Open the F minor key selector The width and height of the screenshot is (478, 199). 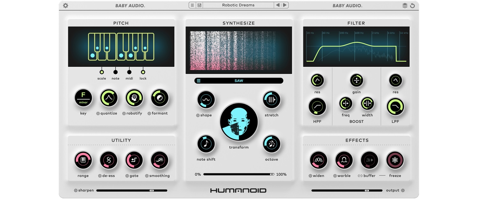83,98
